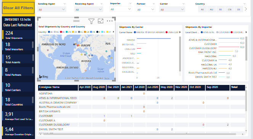Open the Importer dropdown

pyautogui.click(x=120, y=9)
